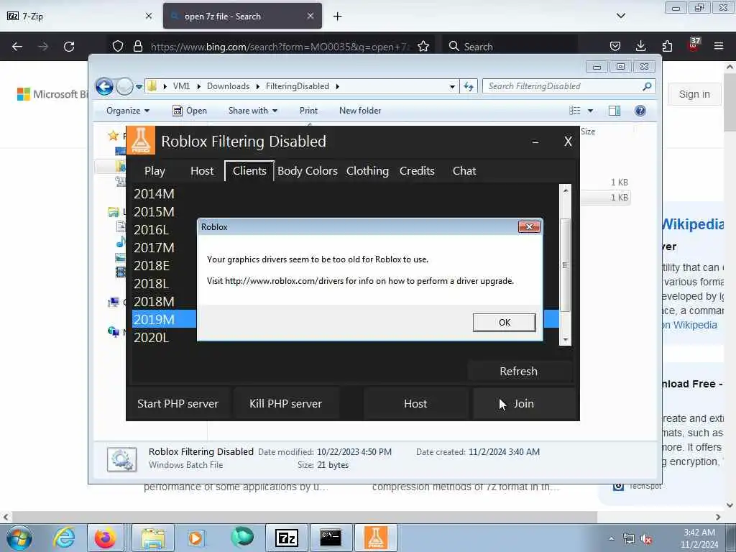Open the view options dropdown arrow
736x552 pixels.
591,111
